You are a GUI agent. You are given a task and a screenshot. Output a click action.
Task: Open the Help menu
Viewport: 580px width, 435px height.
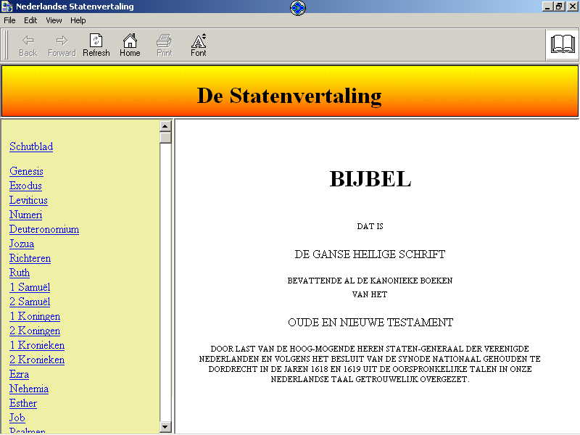(78, 20)
